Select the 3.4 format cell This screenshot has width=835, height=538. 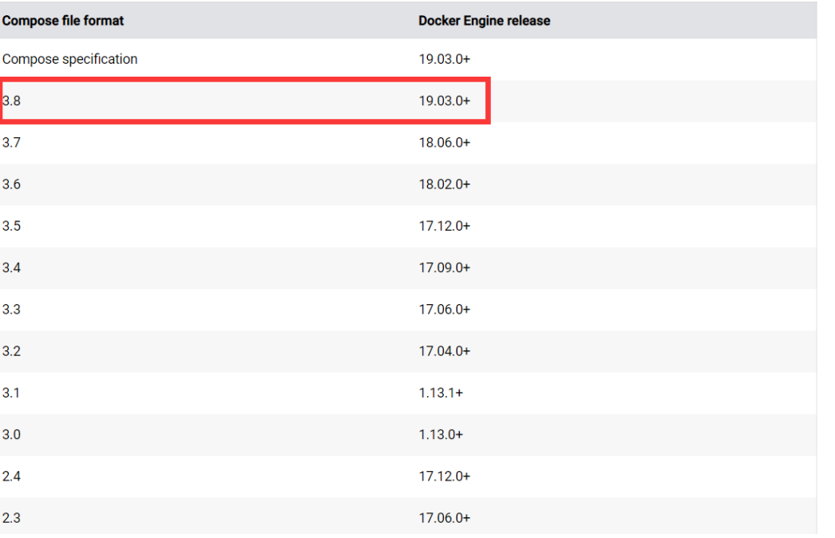tap(12, 267)
